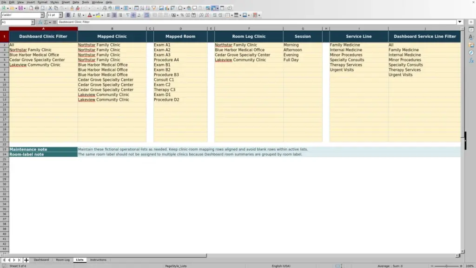Click the Export as PDF icon
Screen dimensions: 476x268
31,8
